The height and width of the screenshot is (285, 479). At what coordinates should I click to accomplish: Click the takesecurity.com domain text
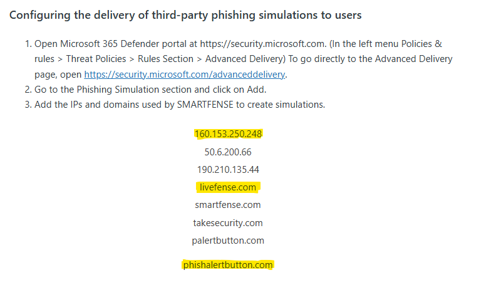(228, 223)
